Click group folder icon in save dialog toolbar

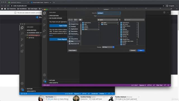pos(80,20)
